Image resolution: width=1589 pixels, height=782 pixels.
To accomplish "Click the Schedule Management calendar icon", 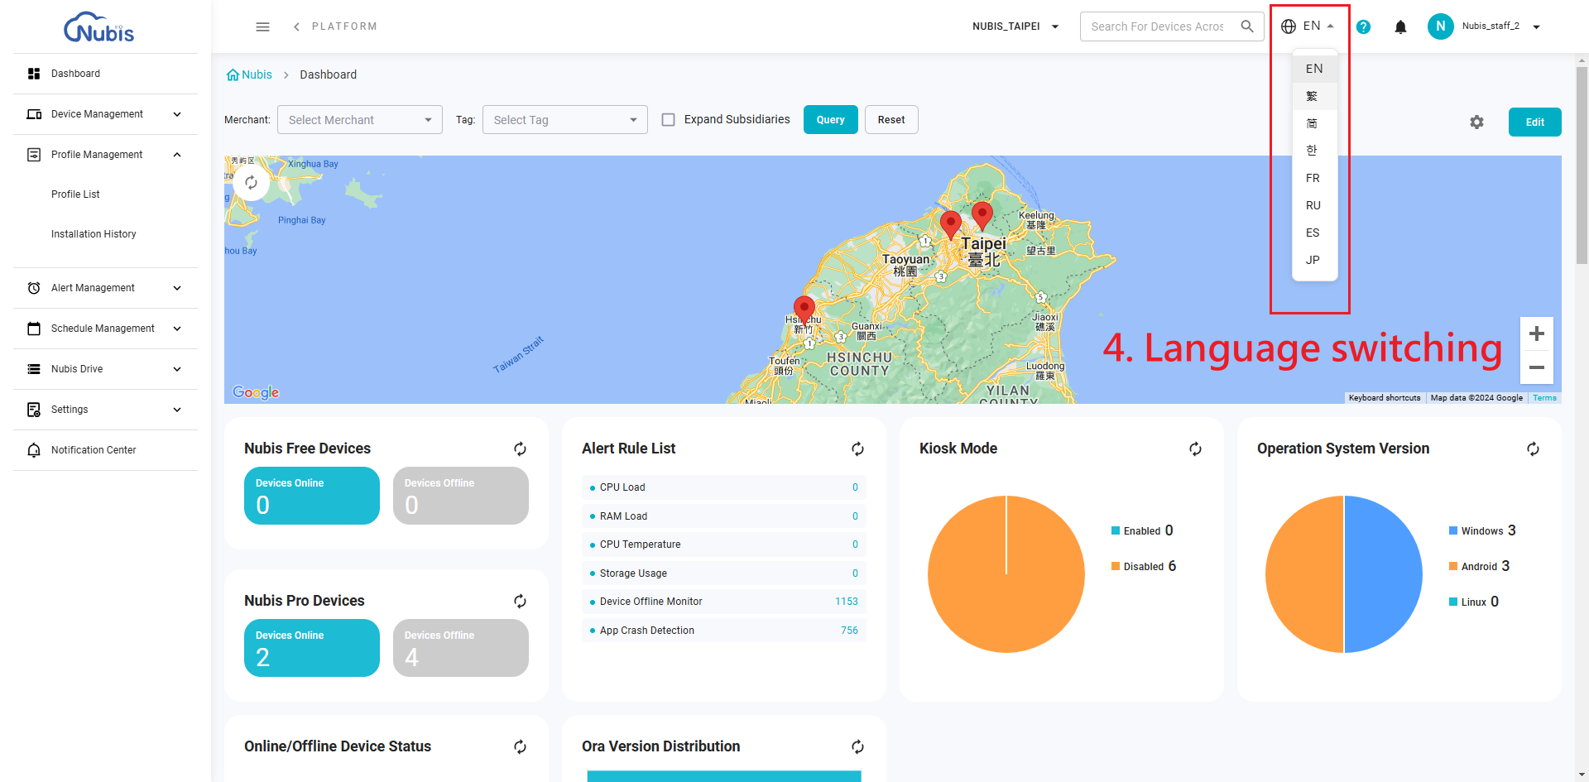I will click(x=34, y=329).
